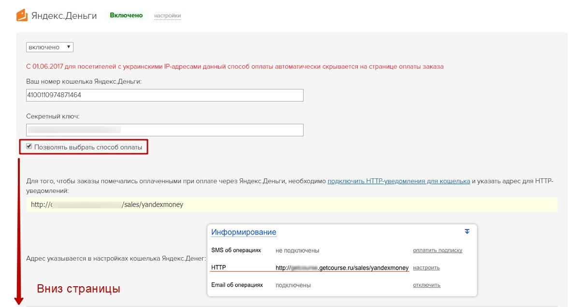Image resolution: width=569 pixels, height=307 pixels.
Task: Focus the wallet number field 4100110974871464
Action: (x=165, y=95)
